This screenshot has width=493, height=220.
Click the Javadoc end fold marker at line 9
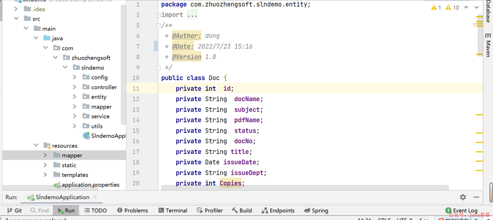click(158, 67)
